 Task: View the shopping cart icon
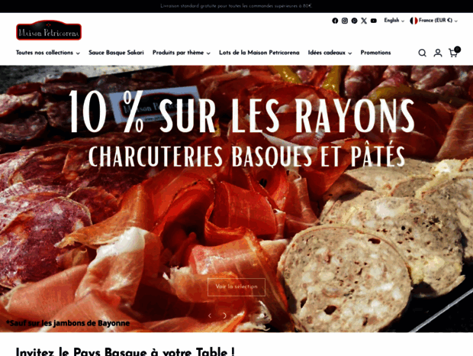453,53
